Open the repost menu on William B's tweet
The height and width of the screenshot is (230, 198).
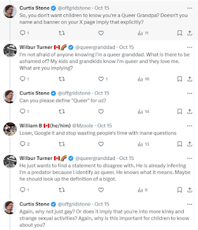(x=62, y=144)
